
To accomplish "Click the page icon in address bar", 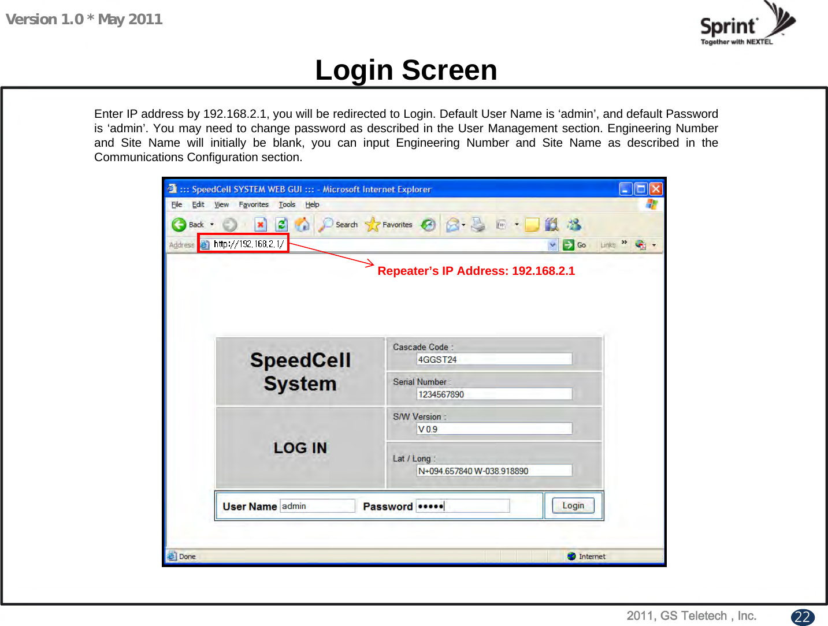I will [205, 245].
